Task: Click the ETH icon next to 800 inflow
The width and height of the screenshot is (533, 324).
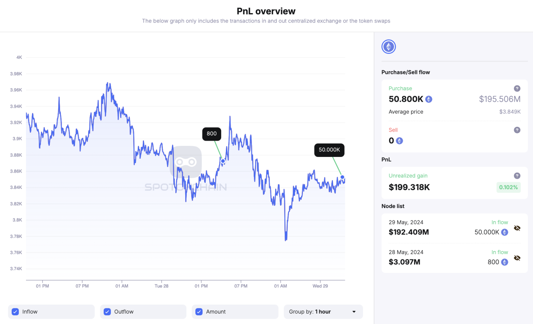Action: pos(505,262)
